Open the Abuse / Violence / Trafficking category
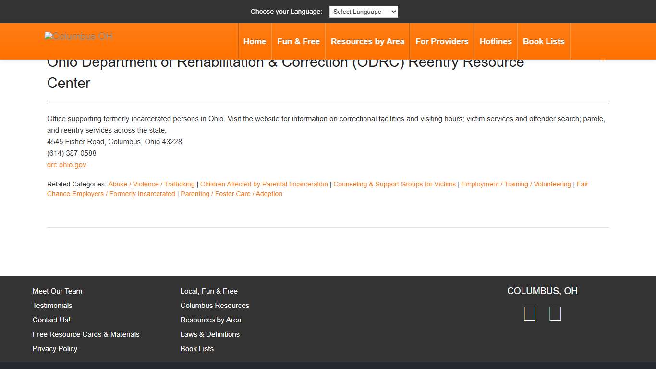 click(151, 184)
